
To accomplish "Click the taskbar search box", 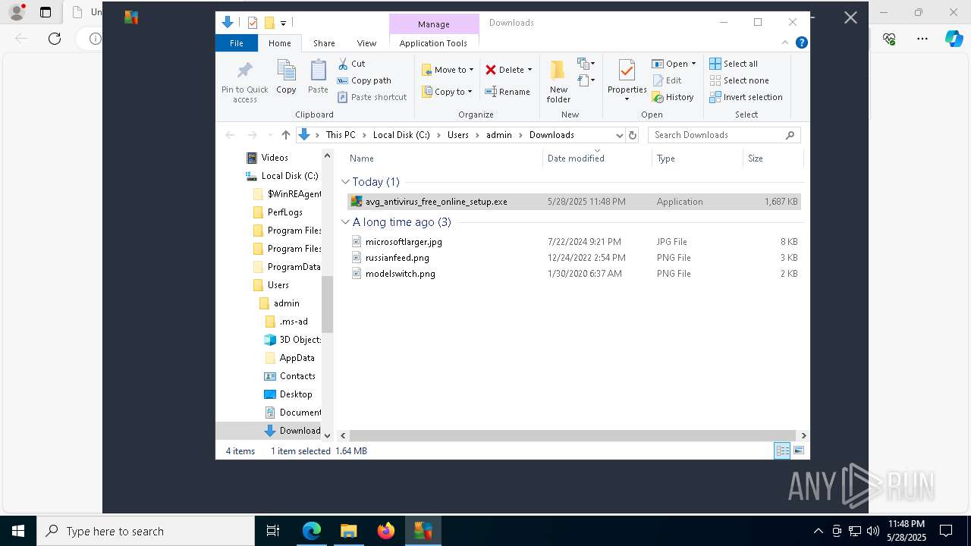I will pos(146,531).
